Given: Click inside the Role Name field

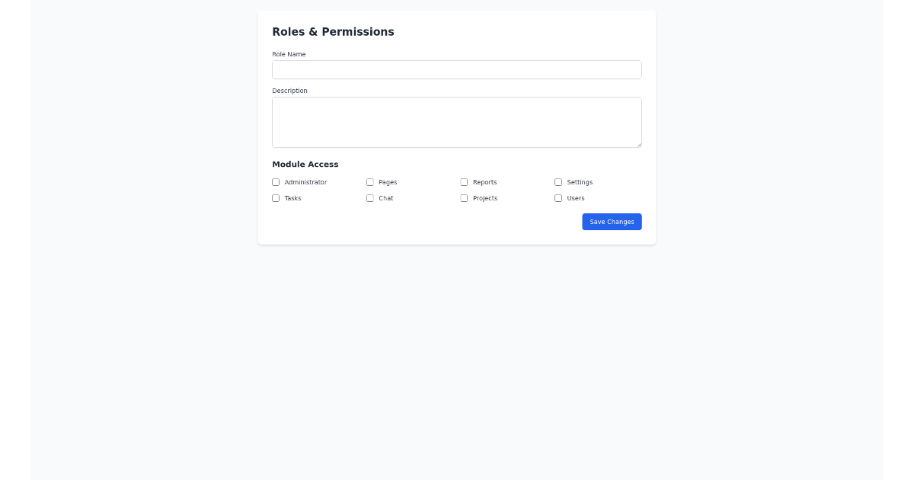Looking at the screenshot, I should pos(456,69).
